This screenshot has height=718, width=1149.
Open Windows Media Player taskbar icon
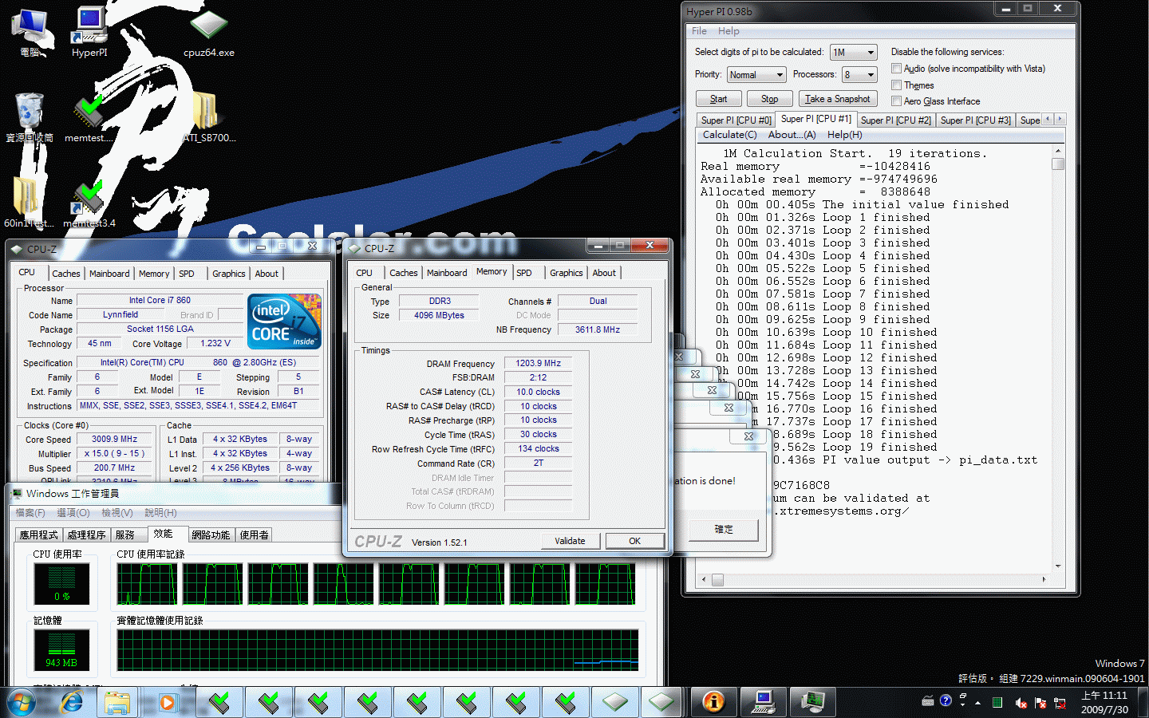click(166, 702)
